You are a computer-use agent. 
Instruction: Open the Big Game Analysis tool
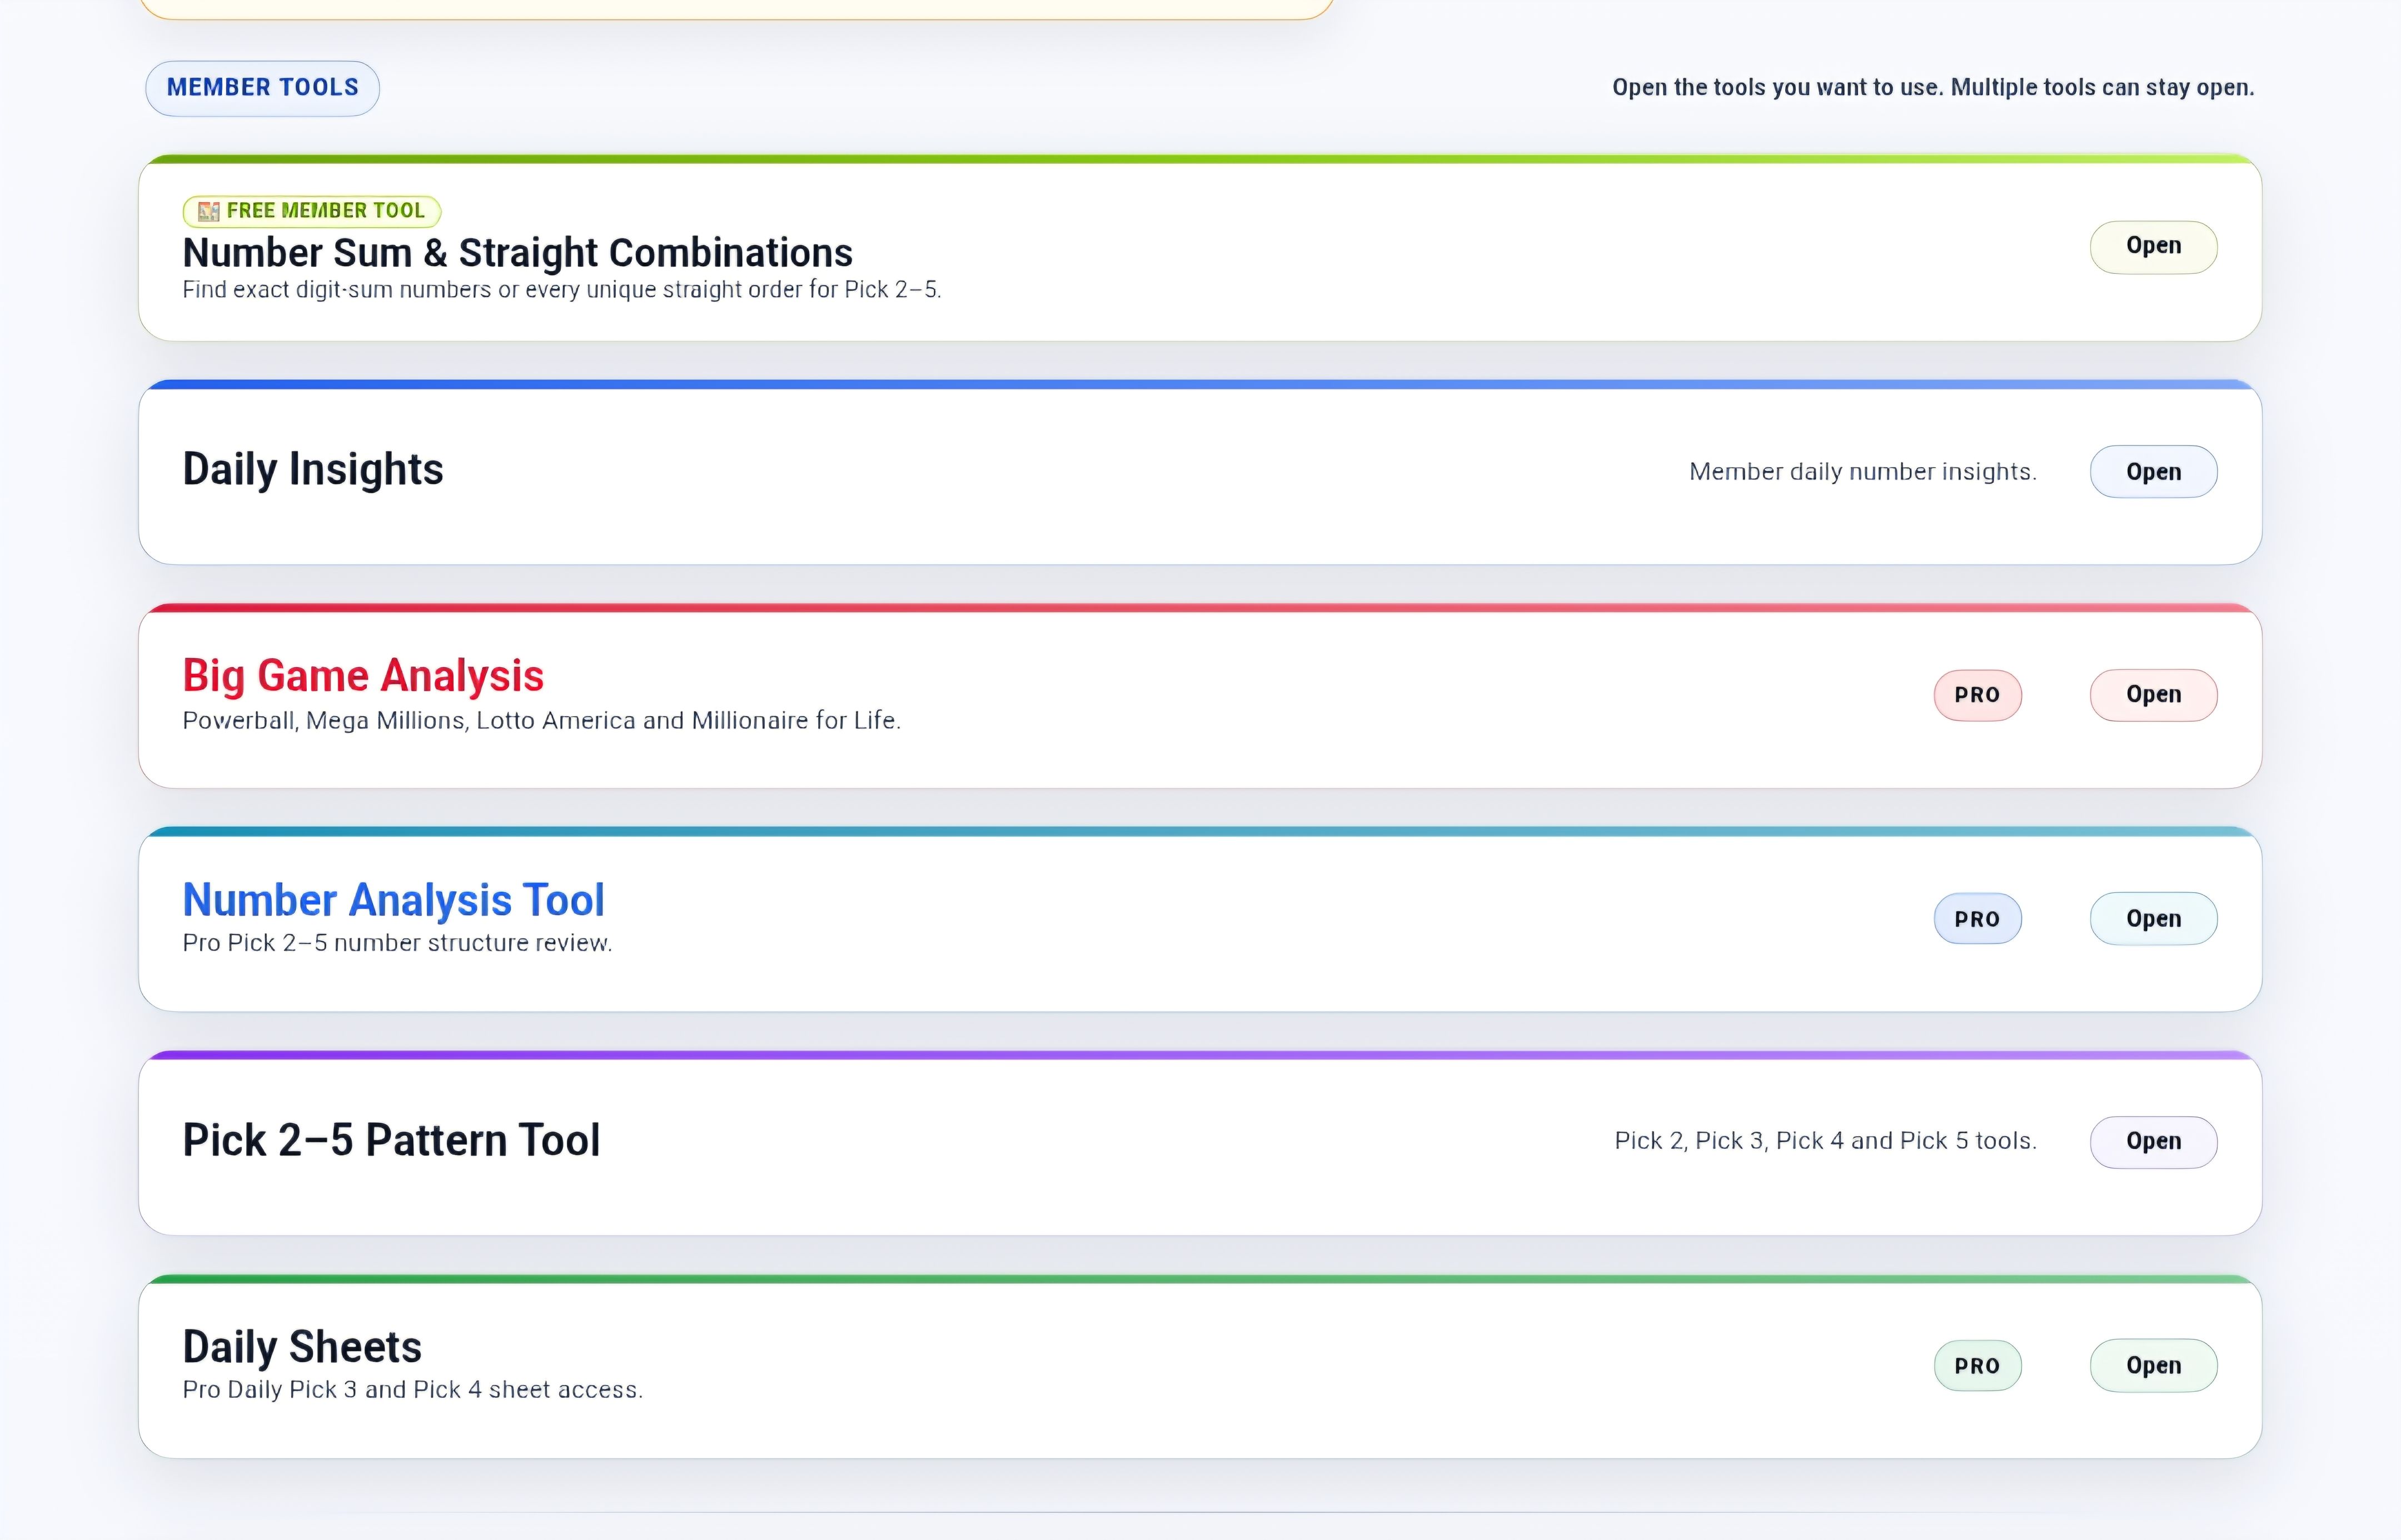(2153, 695)
